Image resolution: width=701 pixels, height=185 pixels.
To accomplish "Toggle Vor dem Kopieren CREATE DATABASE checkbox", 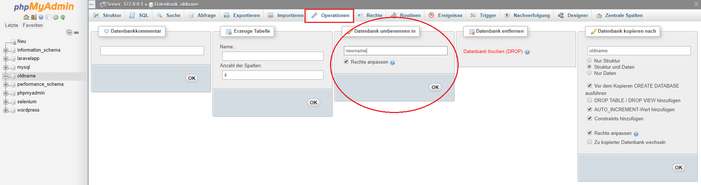I will click(589, 86).
